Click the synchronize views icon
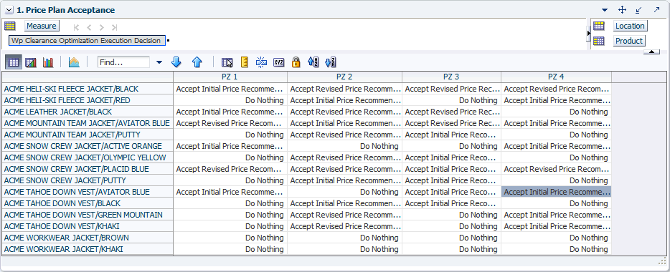 [x=261, y=62]
